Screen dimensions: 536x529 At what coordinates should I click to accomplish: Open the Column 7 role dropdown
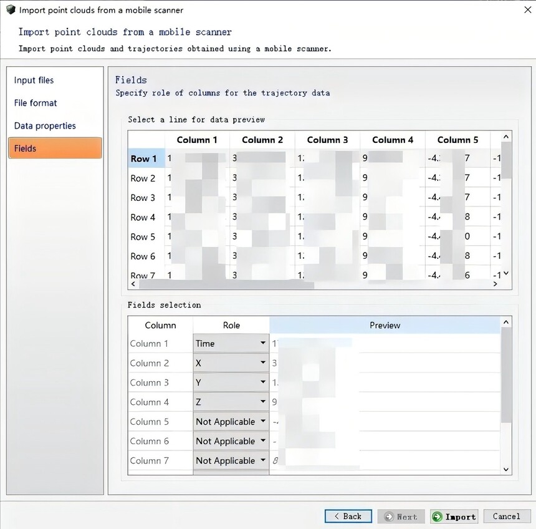[x=231, y=460]
